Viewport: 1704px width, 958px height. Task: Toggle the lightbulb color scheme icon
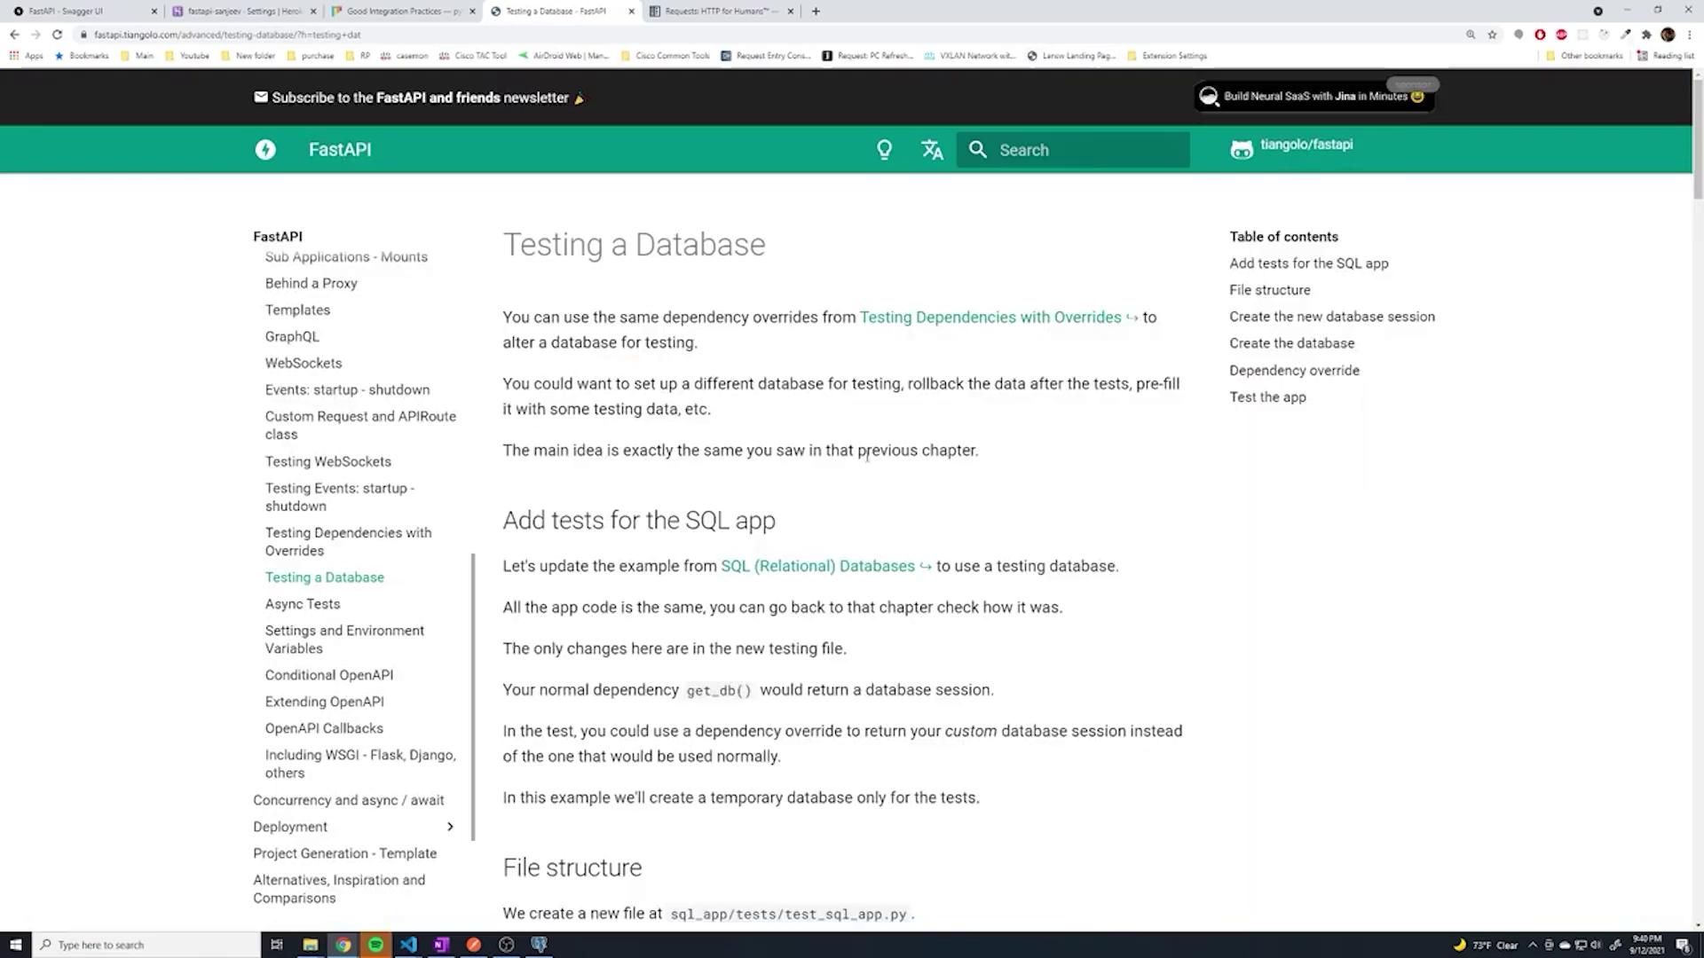click(884, 150)
